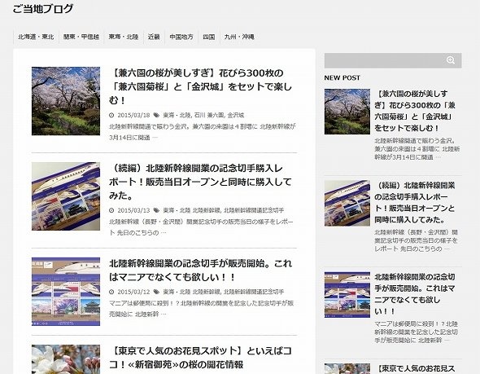
Task: Click the 金沢城 tag link
Action: click(236, 115)
